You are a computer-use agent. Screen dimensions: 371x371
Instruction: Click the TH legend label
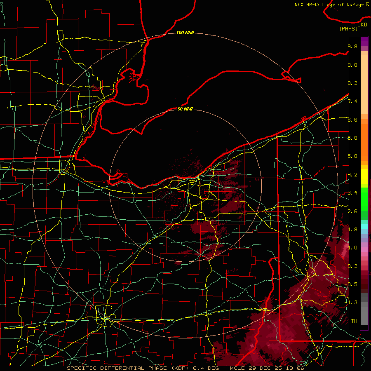(354, 321)
